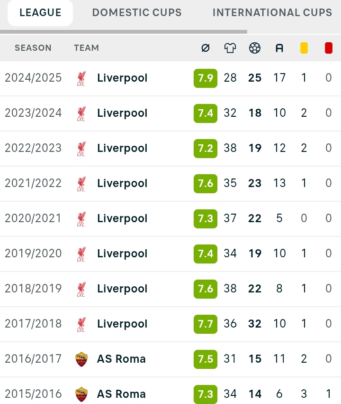Click the 7.7 rating badge for 2017/2018
This screenshot has width=341, height=404.
(x=206, y=324)
